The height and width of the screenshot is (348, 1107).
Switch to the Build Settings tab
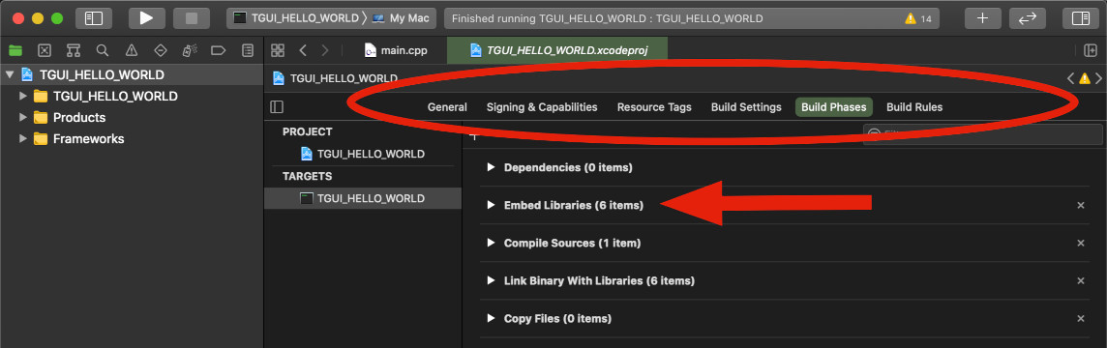746,107
